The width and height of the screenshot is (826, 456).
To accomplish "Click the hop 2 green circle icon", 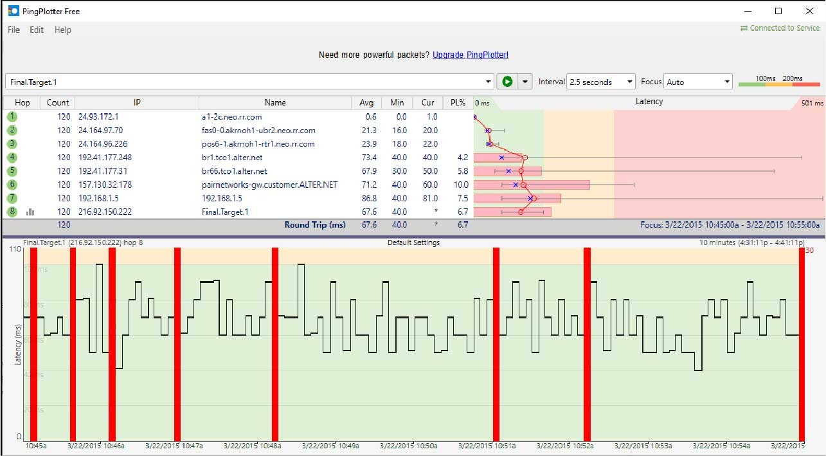I will pyautogui.click(x=12, y=130).
